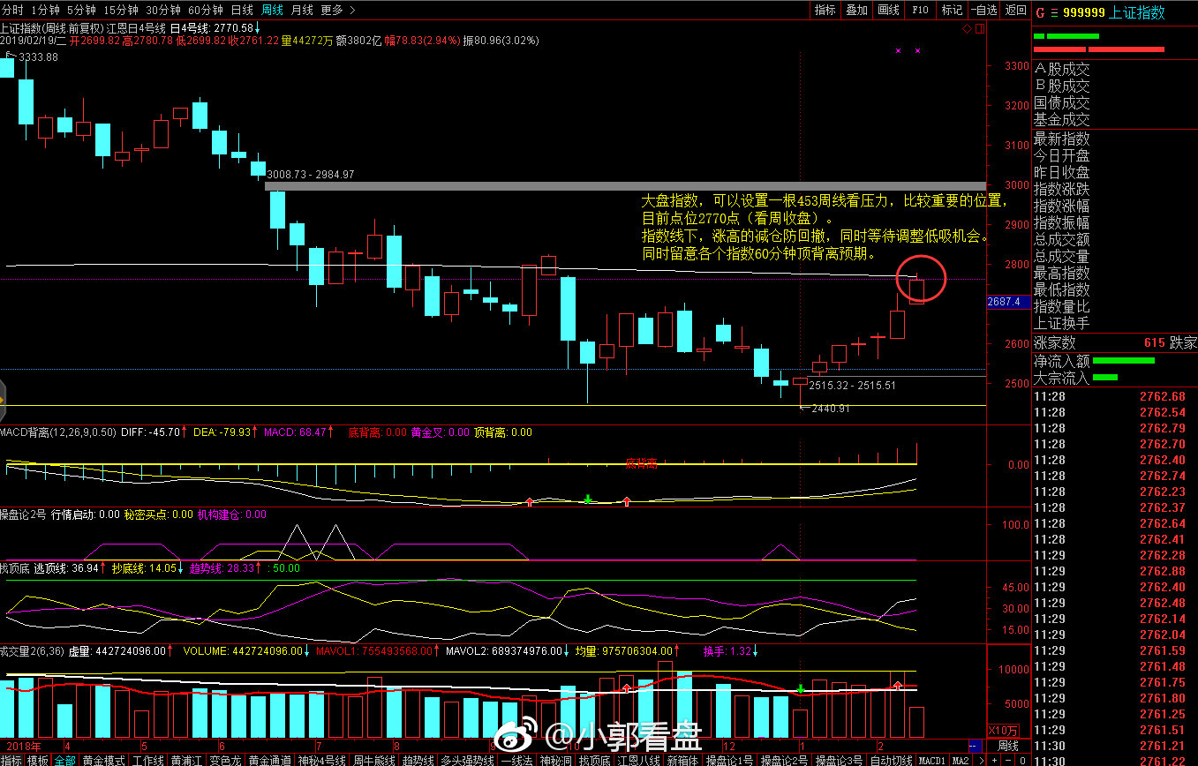Open the 画线 drawing tools
The height and width of the screenshot is (766, 1198).
click(x=889, y=10)
